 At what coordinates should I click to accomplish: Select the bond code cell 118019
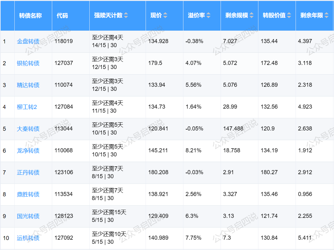64,41
